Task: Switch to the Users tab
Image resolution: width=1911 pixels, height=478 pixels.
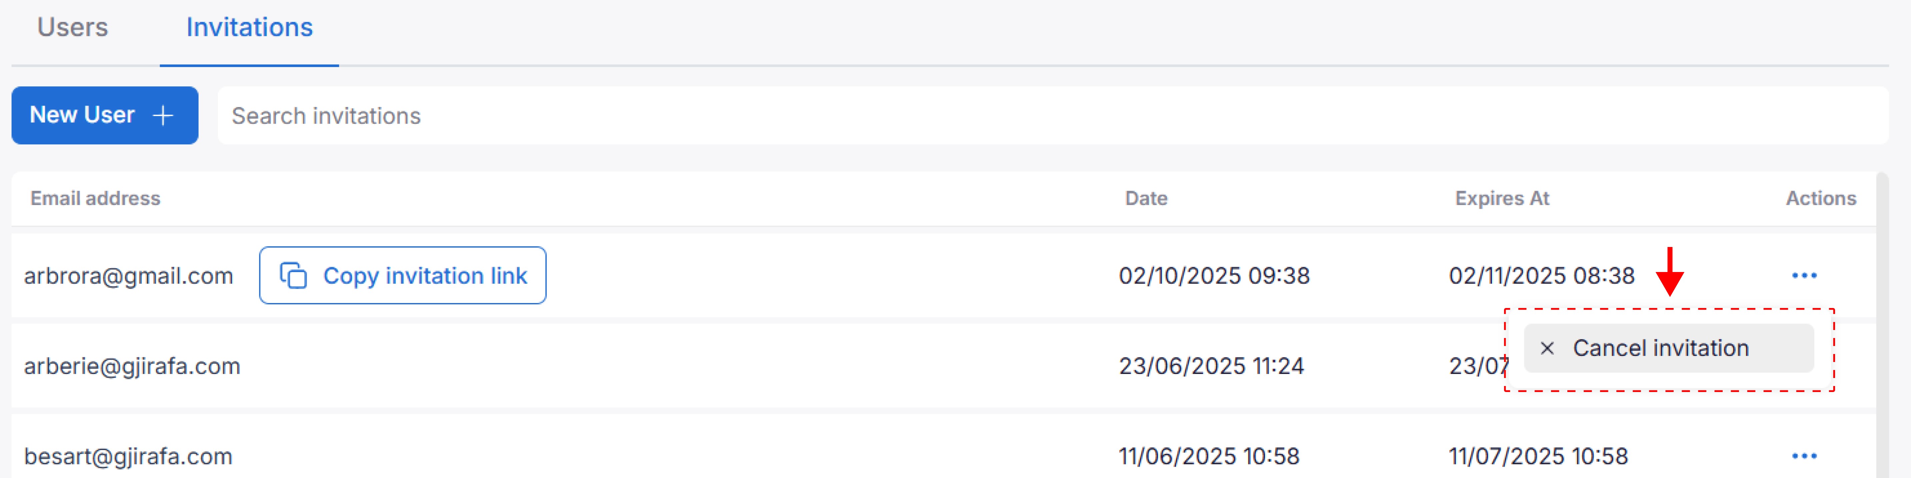Action: click(73, 27)
